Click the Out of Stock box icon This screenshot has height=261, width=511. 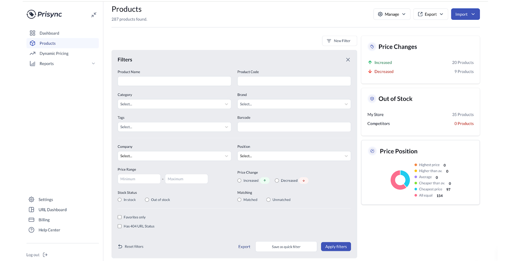point(372,99)
